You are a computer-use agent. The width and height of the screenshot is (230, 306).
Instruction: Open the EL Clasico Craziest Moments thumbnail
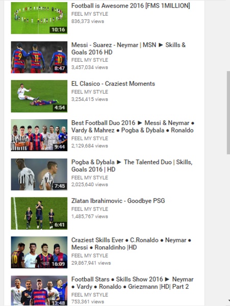click(39, 96)
